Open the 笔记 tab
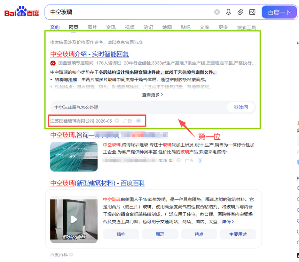This screenshot has width=299, height=262. tap(148, 28)
